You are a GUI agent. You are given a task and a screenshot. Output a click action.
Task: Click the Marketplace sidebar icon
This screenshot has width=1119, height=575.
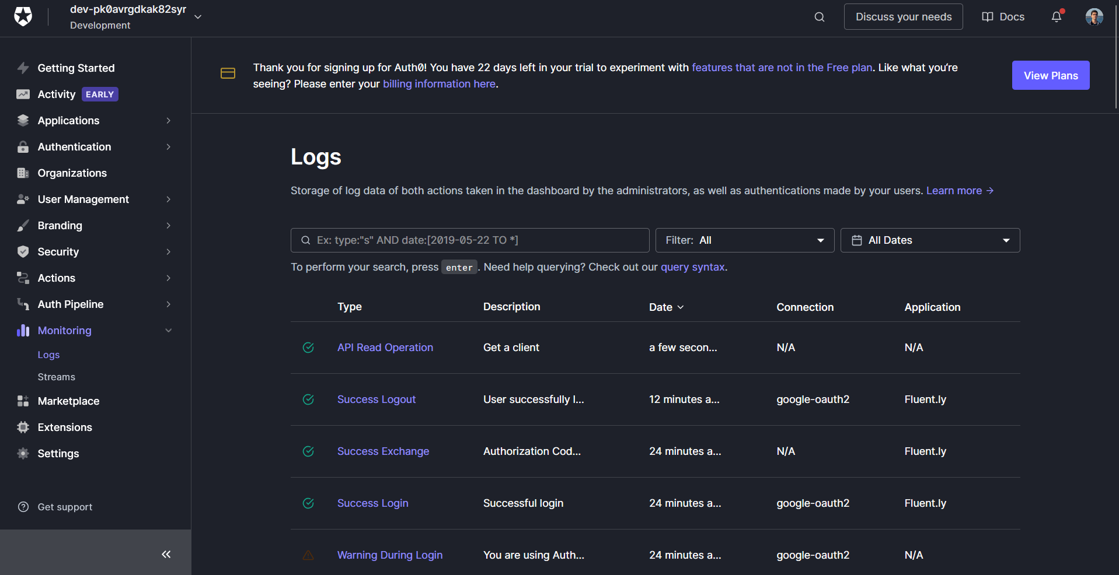pyautogui.click(x=23, y=401)
